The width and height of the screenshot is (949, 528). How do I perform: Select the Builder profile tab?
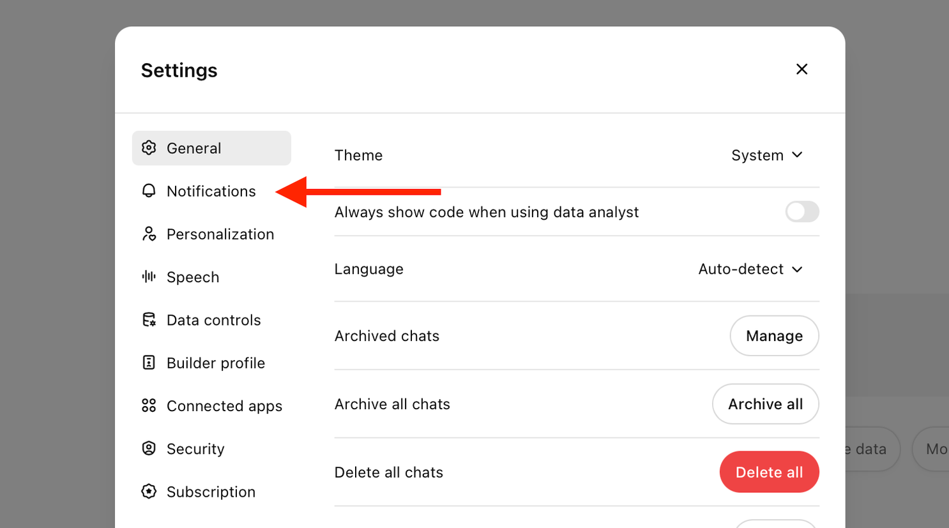click(211, 363)
